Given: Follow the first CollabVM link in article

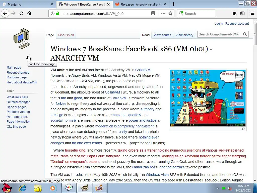Looking at the screenshot, I should (x=143, y=70).
